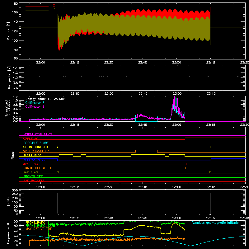This screenshot has height=249, width=249.
Task: Click the SC_IN_SUNLIGHT flag label
Action: 36,147
